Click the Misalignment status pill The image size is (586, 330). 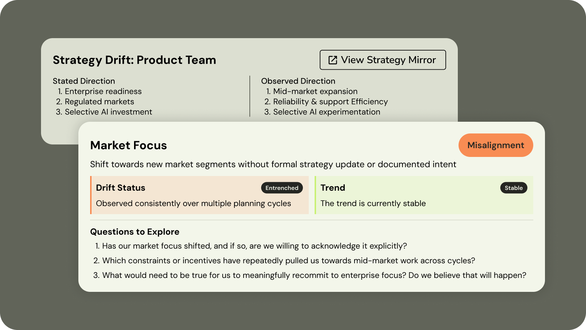496,145
